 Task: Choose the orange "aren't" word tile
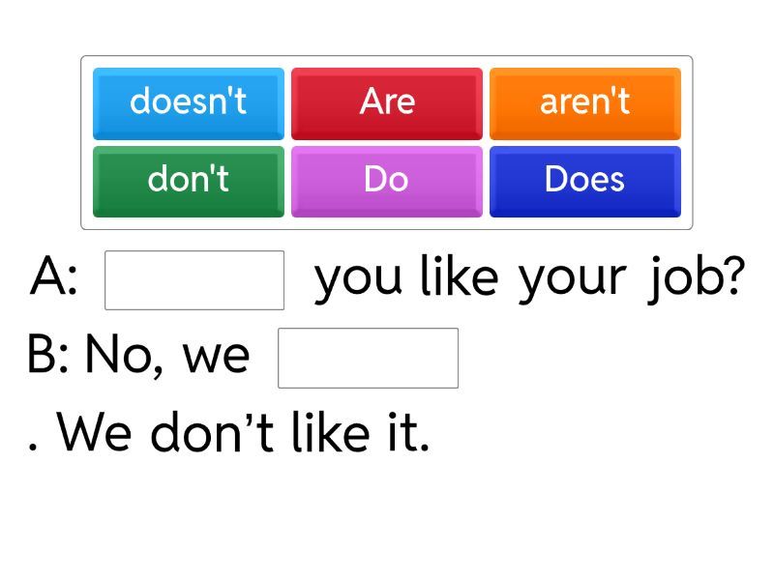click(584, 102)
